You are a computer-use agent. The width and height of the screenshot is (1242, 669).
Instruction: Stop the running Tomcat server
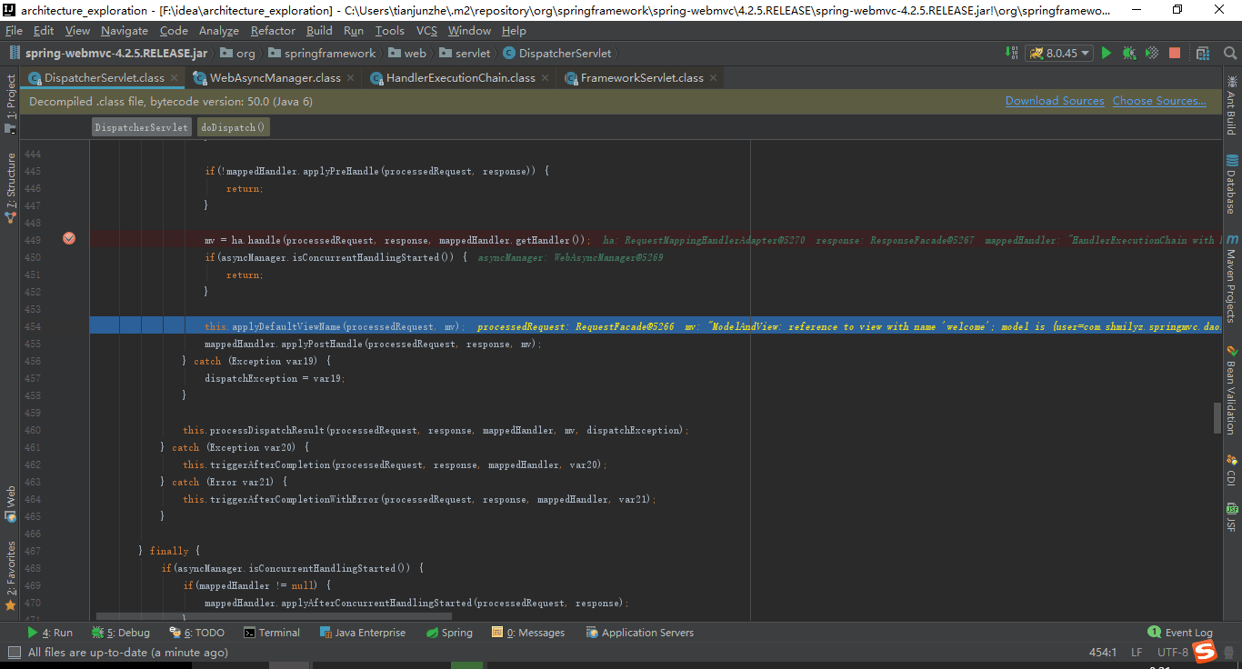(1175, 53)
